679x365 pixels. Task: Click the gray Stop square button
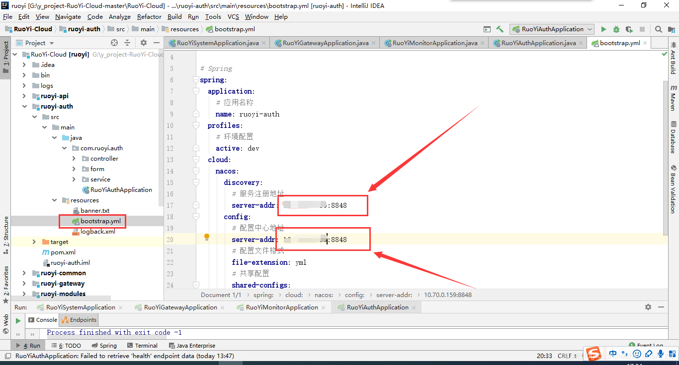(642, 29)
